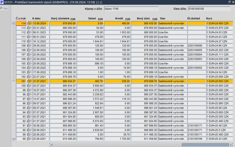
Task: Click status Uzavřen in row 105
Action: pyautogui.click(x=172, y=63)
